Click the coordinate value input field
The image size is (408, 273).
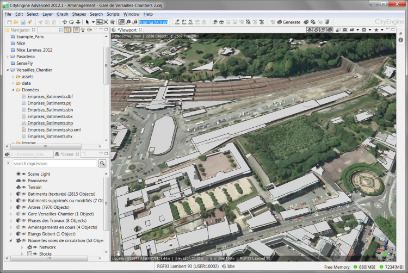154,22
